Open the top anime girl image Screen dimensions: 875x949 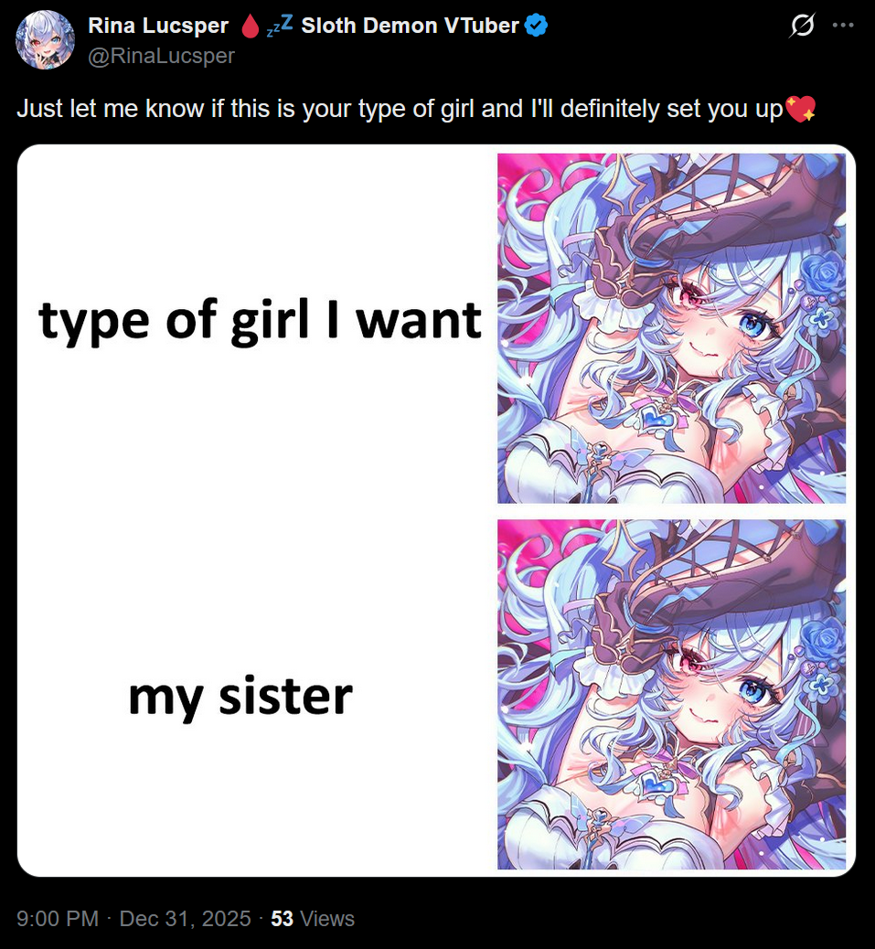(x=671, y=328)
